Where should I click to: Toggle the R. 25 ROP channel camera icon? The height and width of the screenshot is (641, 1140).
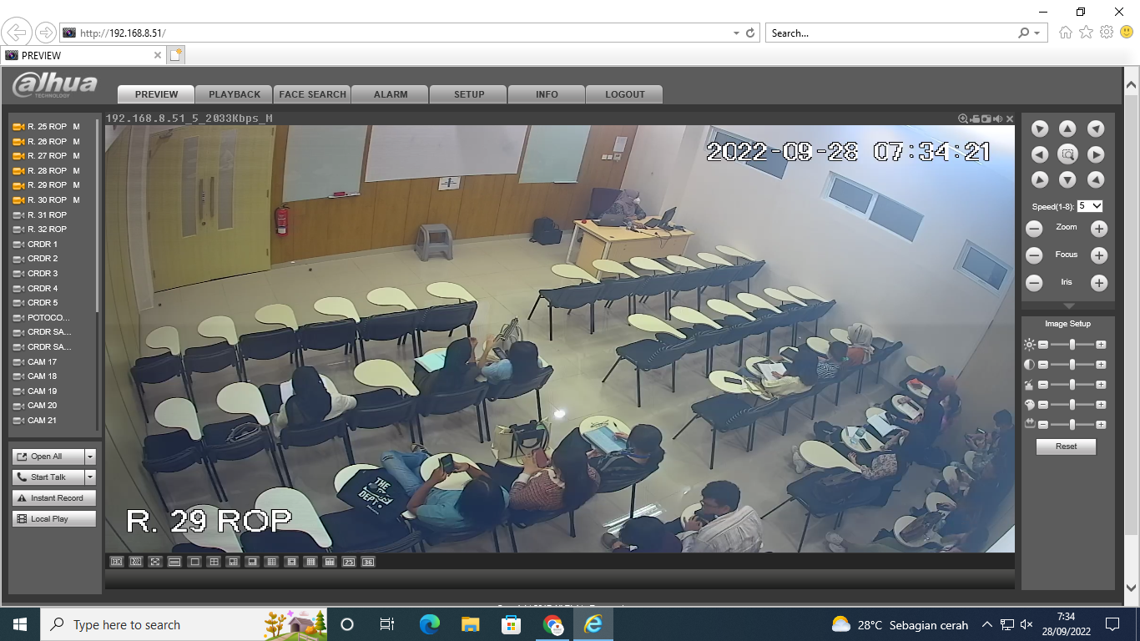[18, 127]
